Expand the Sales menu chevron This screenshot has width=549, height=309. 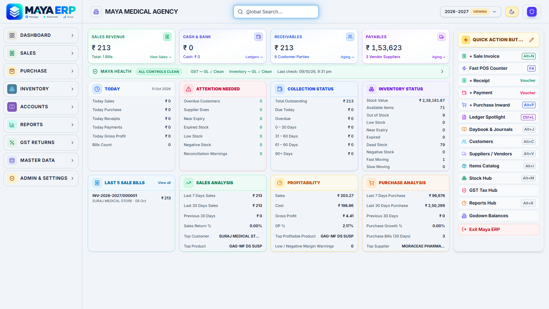(x=72, y=53)
